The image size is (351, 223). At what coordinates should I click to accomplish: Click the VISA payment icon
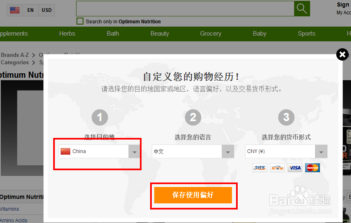click(295, 168)
